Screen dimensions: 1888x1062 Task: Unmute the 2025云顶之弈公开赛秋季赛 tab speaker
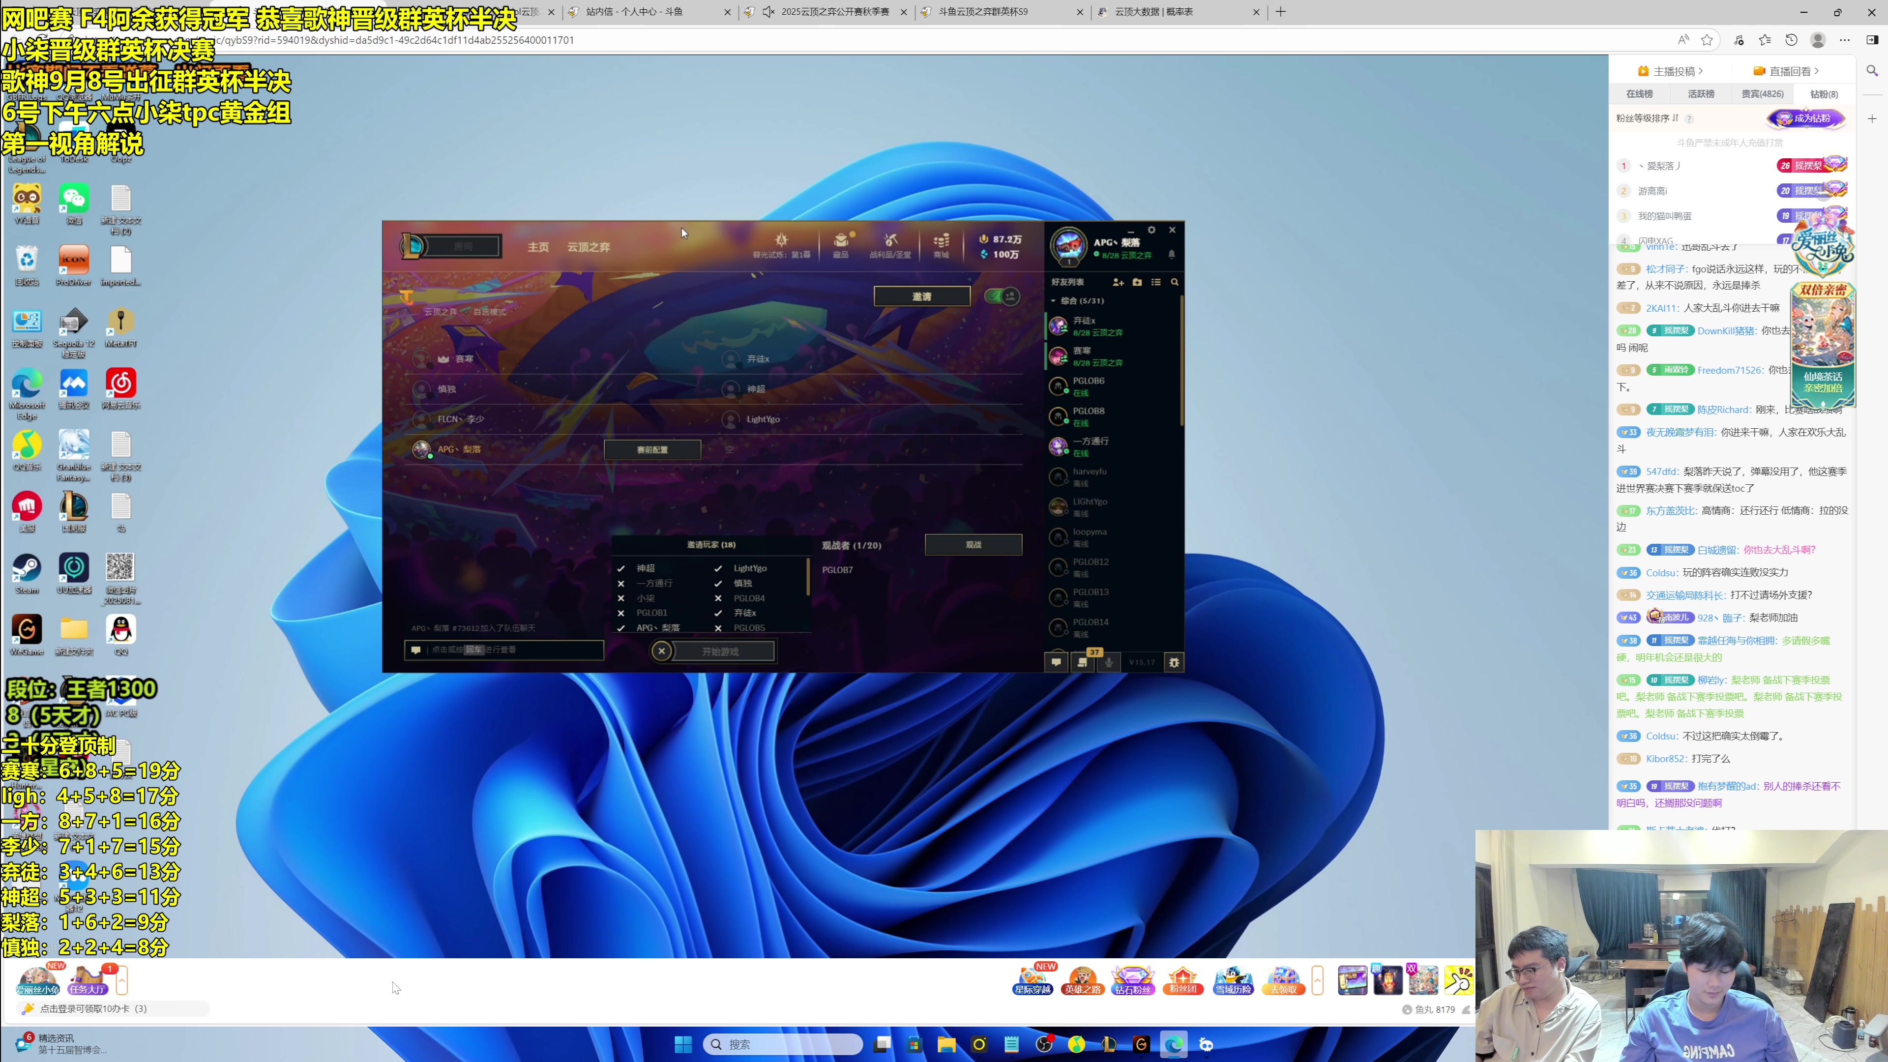click(x=769, y=12)
